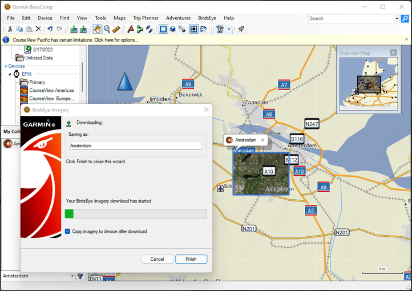Screen dimensions: 412x291
Task: Open the Device menu
Action: [45, 18]
